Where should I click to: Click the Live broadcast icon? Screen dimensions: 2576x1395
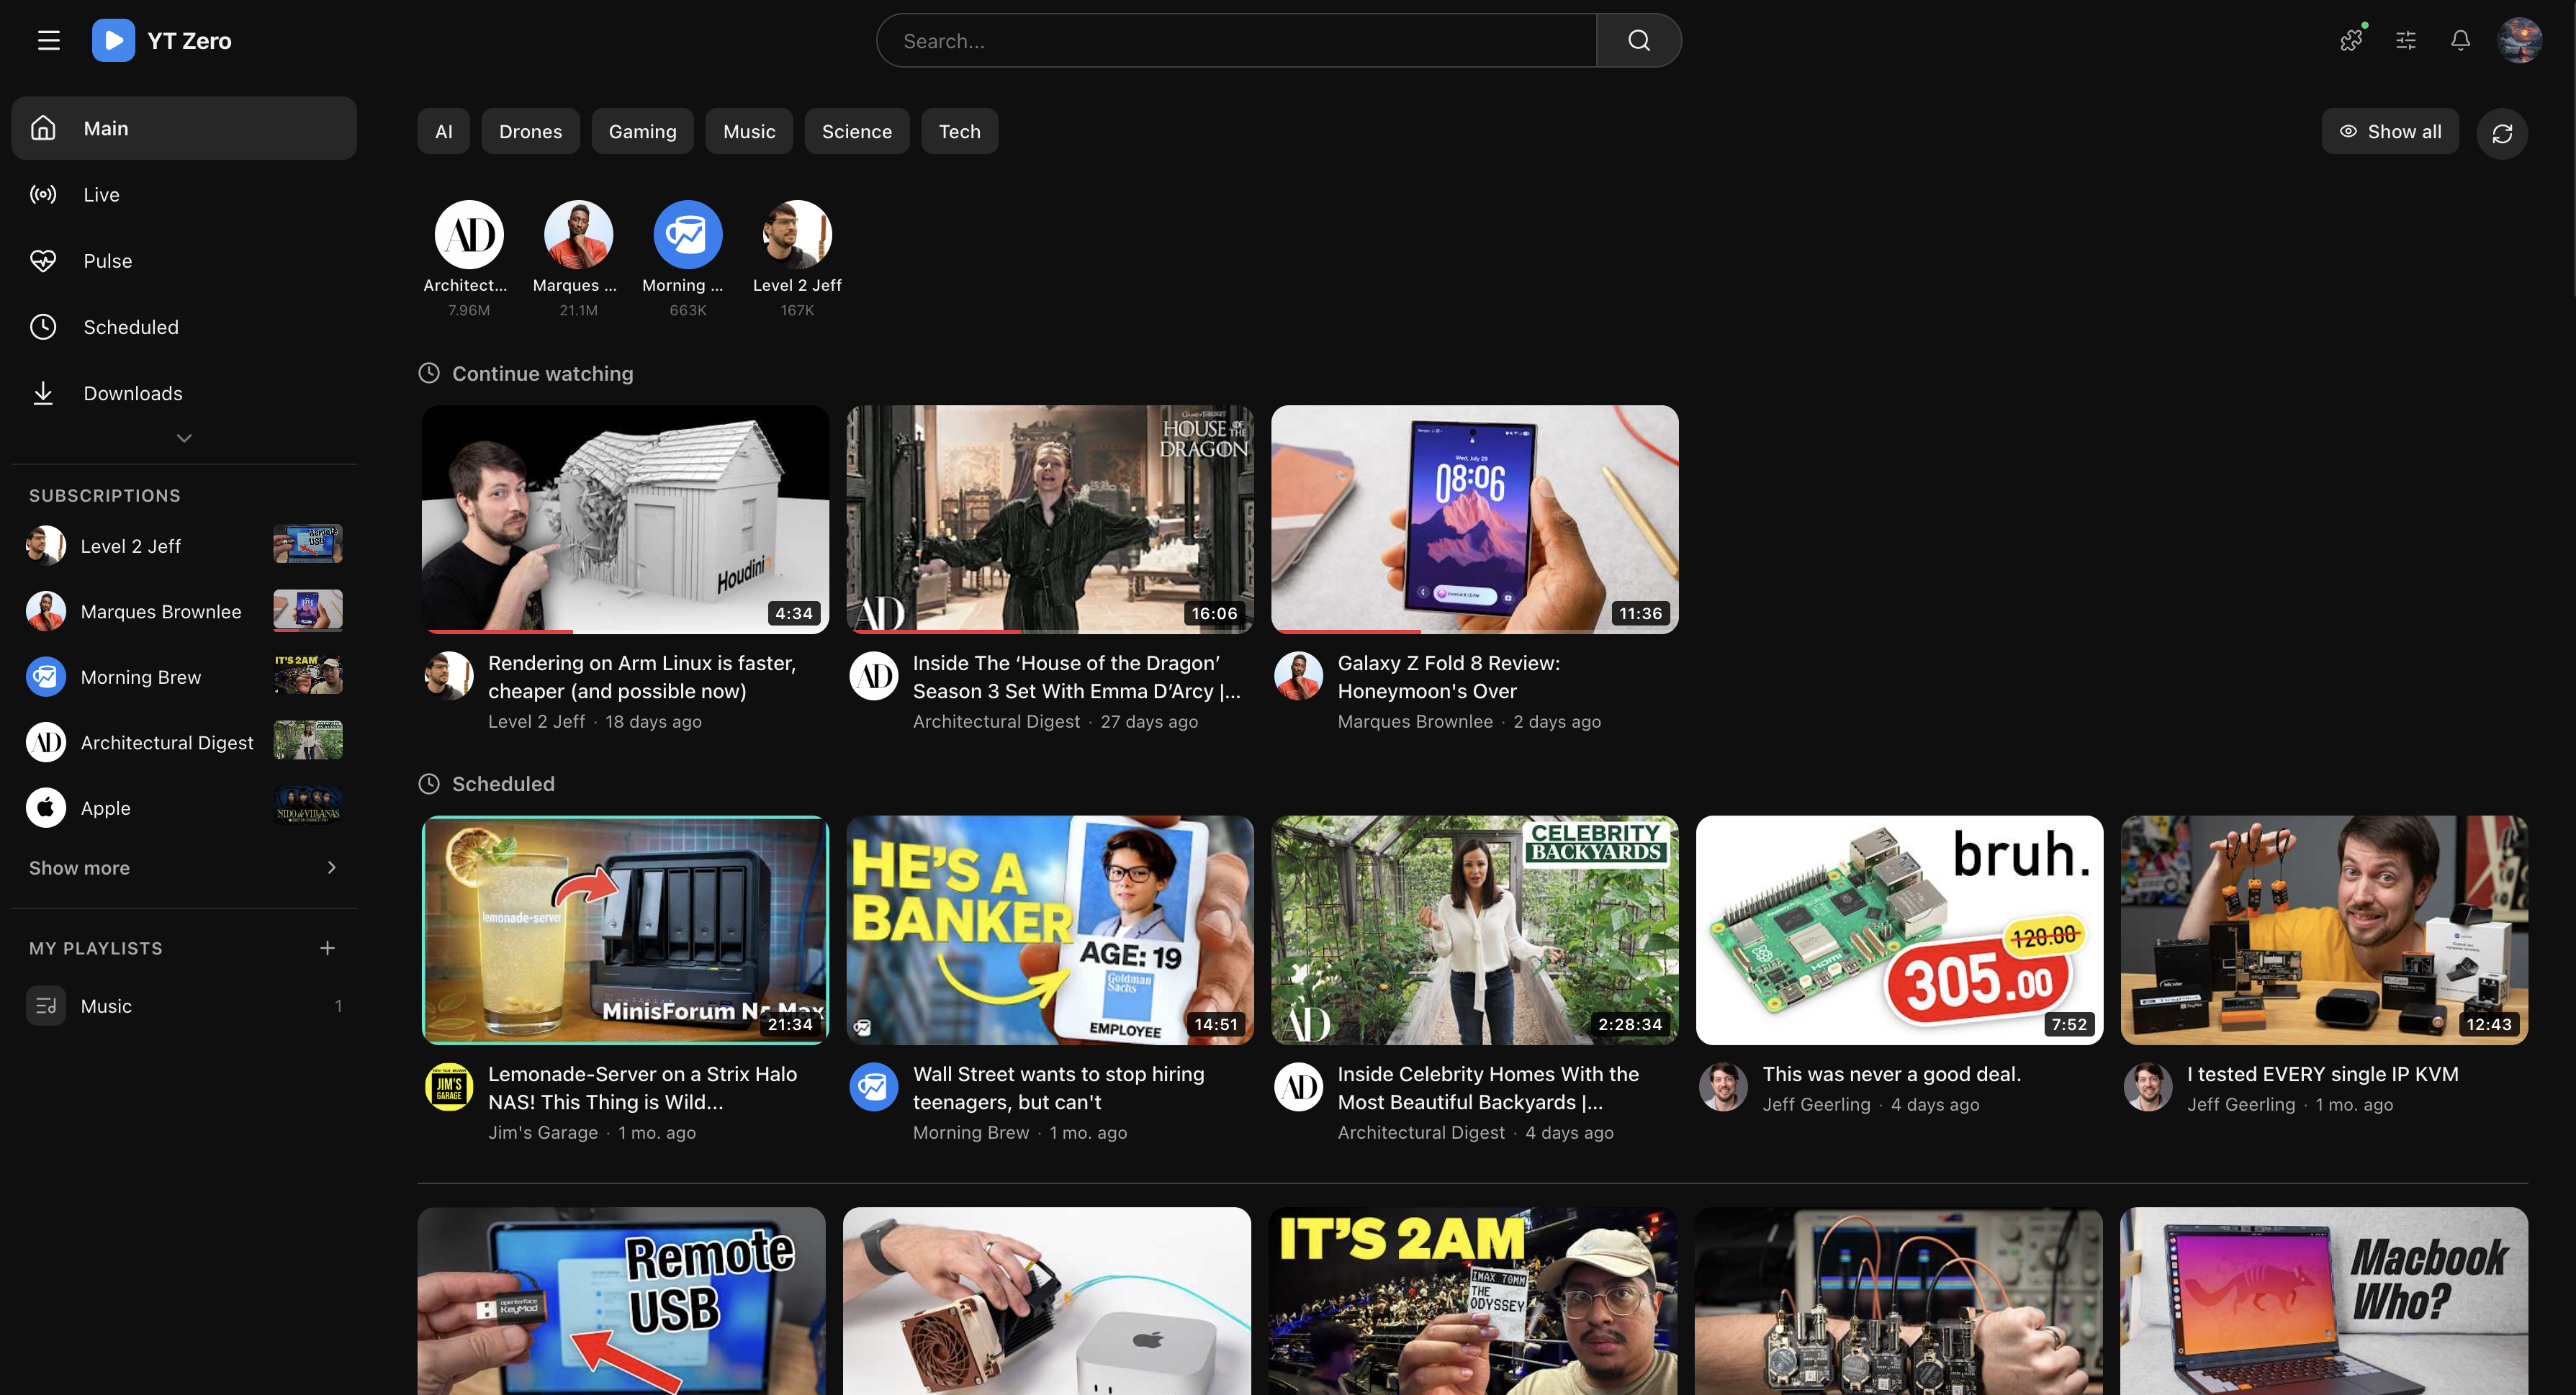43,194
